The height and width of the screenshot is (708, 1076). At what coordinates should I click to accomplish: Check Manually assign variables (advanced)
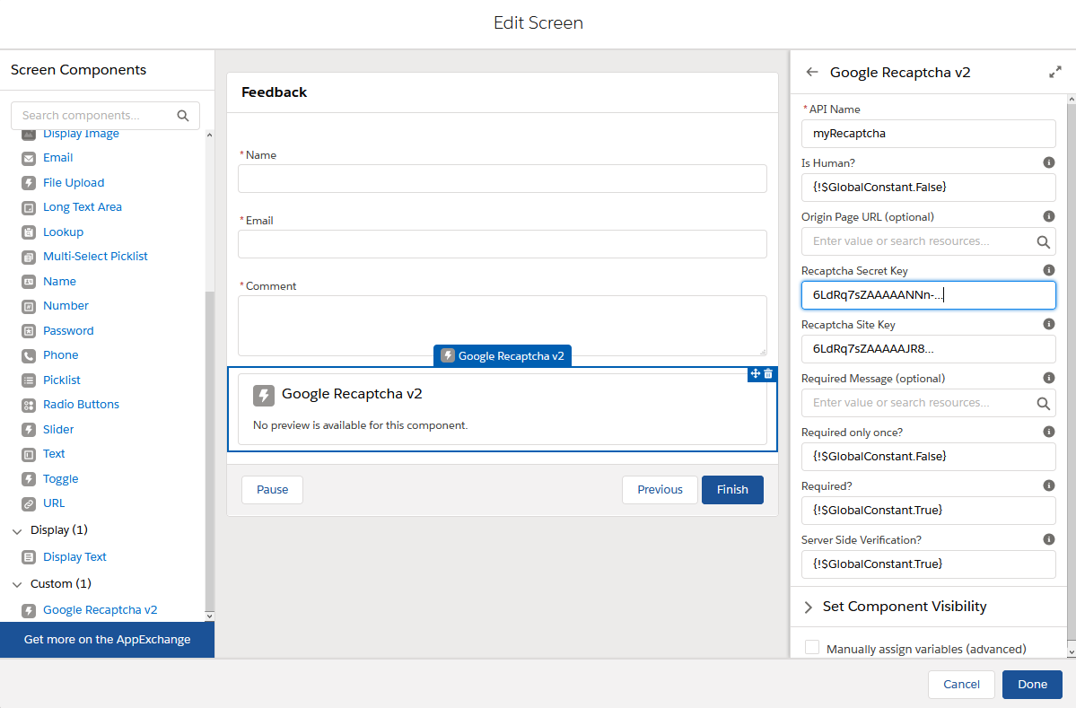[x=812, y=648]
